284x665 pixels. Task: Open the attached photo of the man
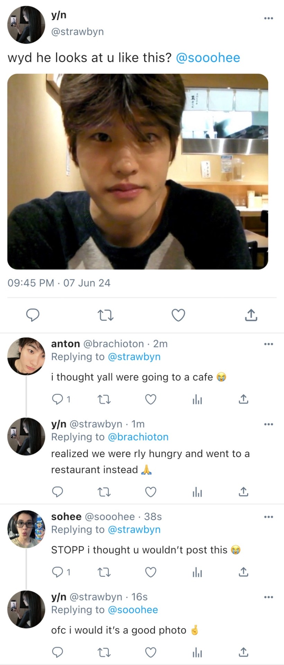tap(138, 171)
